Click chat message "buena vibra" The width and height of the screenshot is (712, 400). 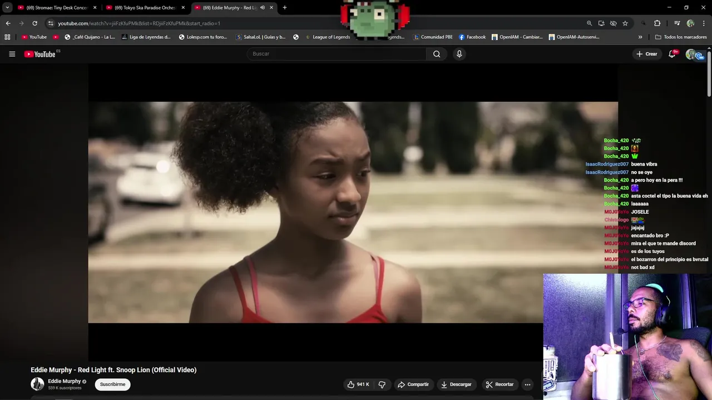click(x=644, y=164)
